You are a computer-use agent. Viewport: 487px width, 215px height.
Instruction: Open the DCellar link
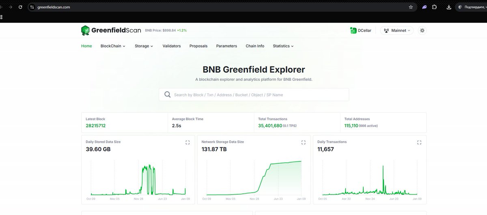tap(360, 30)
